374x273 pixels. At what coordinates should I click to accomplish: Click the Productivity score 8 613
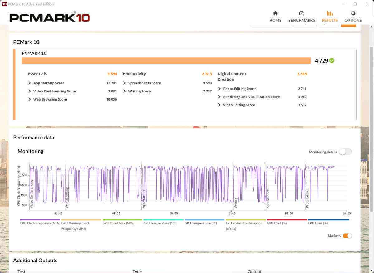click(207, 74)
